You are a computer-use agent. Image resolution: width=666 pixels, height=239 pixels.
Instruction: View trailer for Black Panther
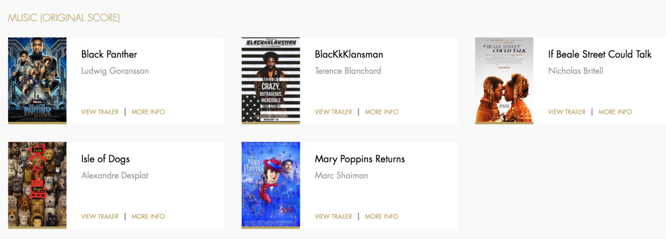pyautogui.click(x=100, y=112)
